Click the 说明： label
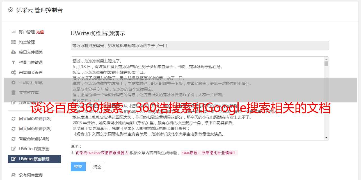Image resolution: width=361 pixels, height=180 pixels. tap(76, 146)
